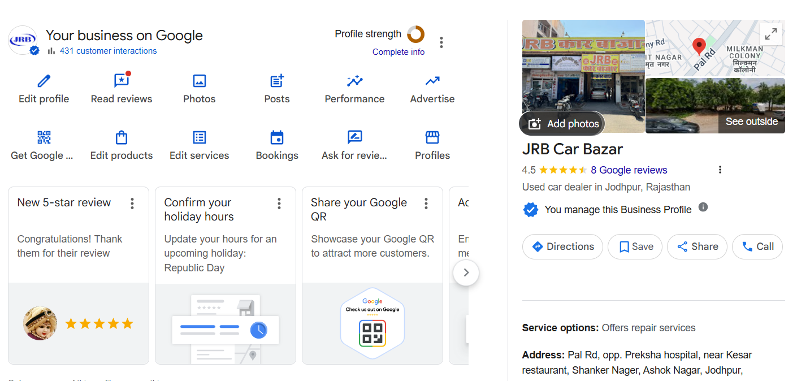Click the Directions button
This screenshot has height=381, width=797.
click(x=562, y=246)
